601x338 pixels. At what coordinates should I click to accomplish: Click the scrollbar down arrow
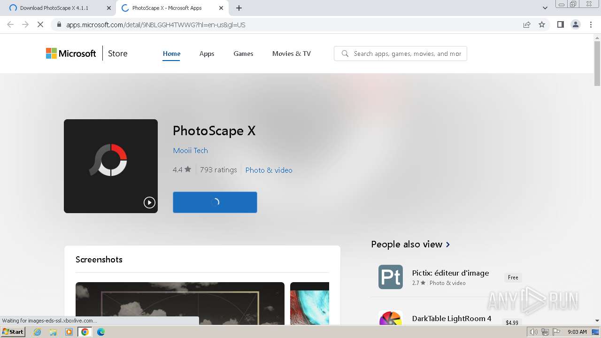597,321
